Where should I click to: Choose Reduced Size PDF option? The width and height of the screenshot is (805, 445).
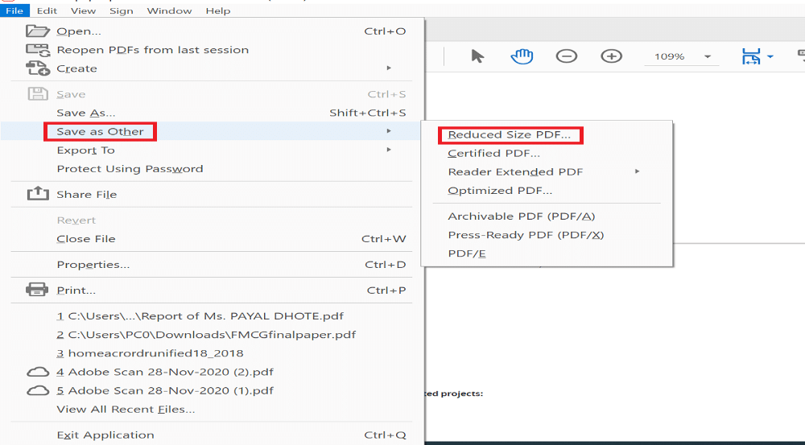[x=509, y=135]
